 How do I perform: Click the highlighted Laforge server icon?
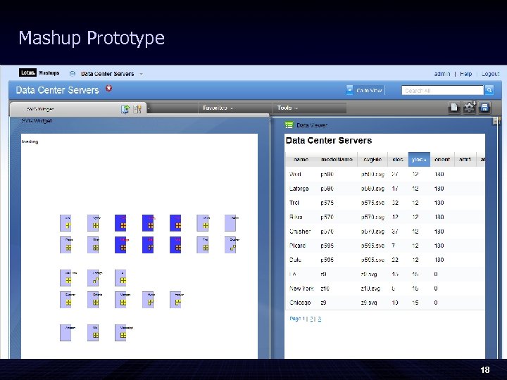click(x=120, y=245)
